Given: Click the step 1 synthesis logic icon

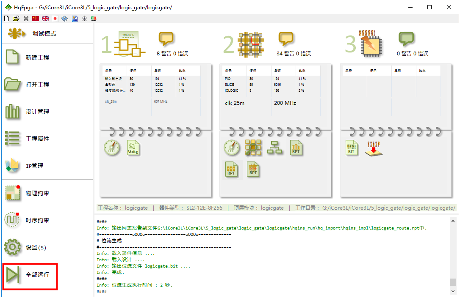Looking at the screenshot, I should click(x=130, y=44).
